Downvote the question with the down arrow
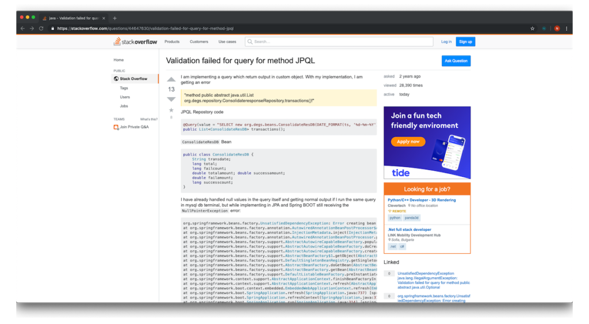The image size is (589, 324). click(x=171, y=99)
